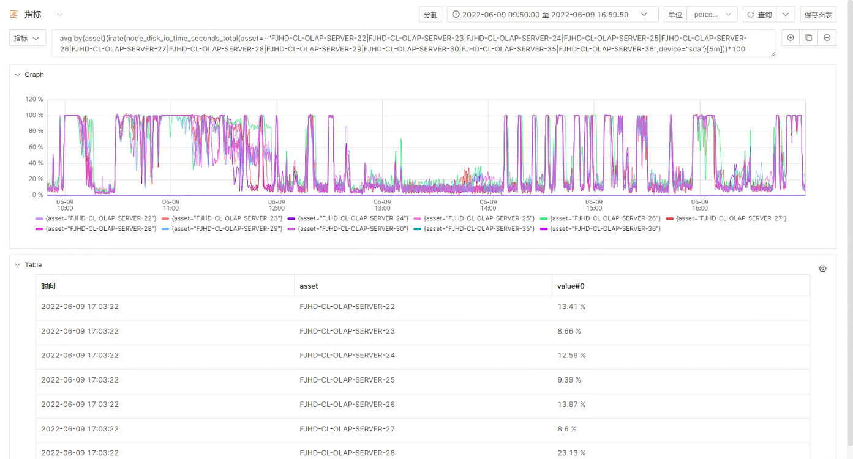Toggle the SERVER-26 legend entry
The width and height of the screenshot is (853, 459).
[x=604, y=218]
